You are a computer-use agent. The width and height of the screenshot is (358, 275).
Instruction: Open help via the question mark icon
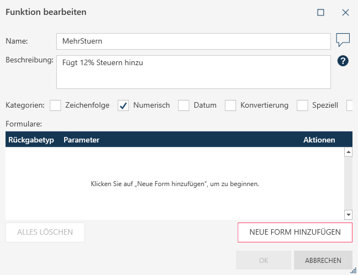tap(343, 61)
